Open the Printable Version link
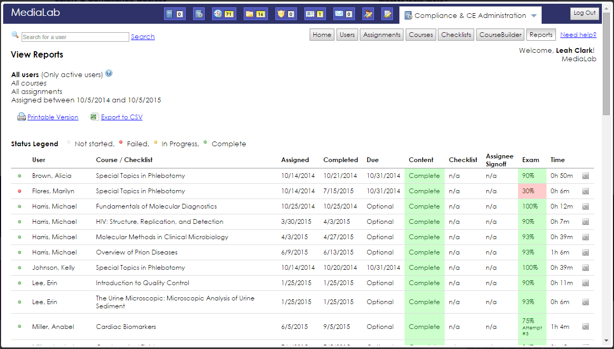614x349 pixels. coord(53,117)
